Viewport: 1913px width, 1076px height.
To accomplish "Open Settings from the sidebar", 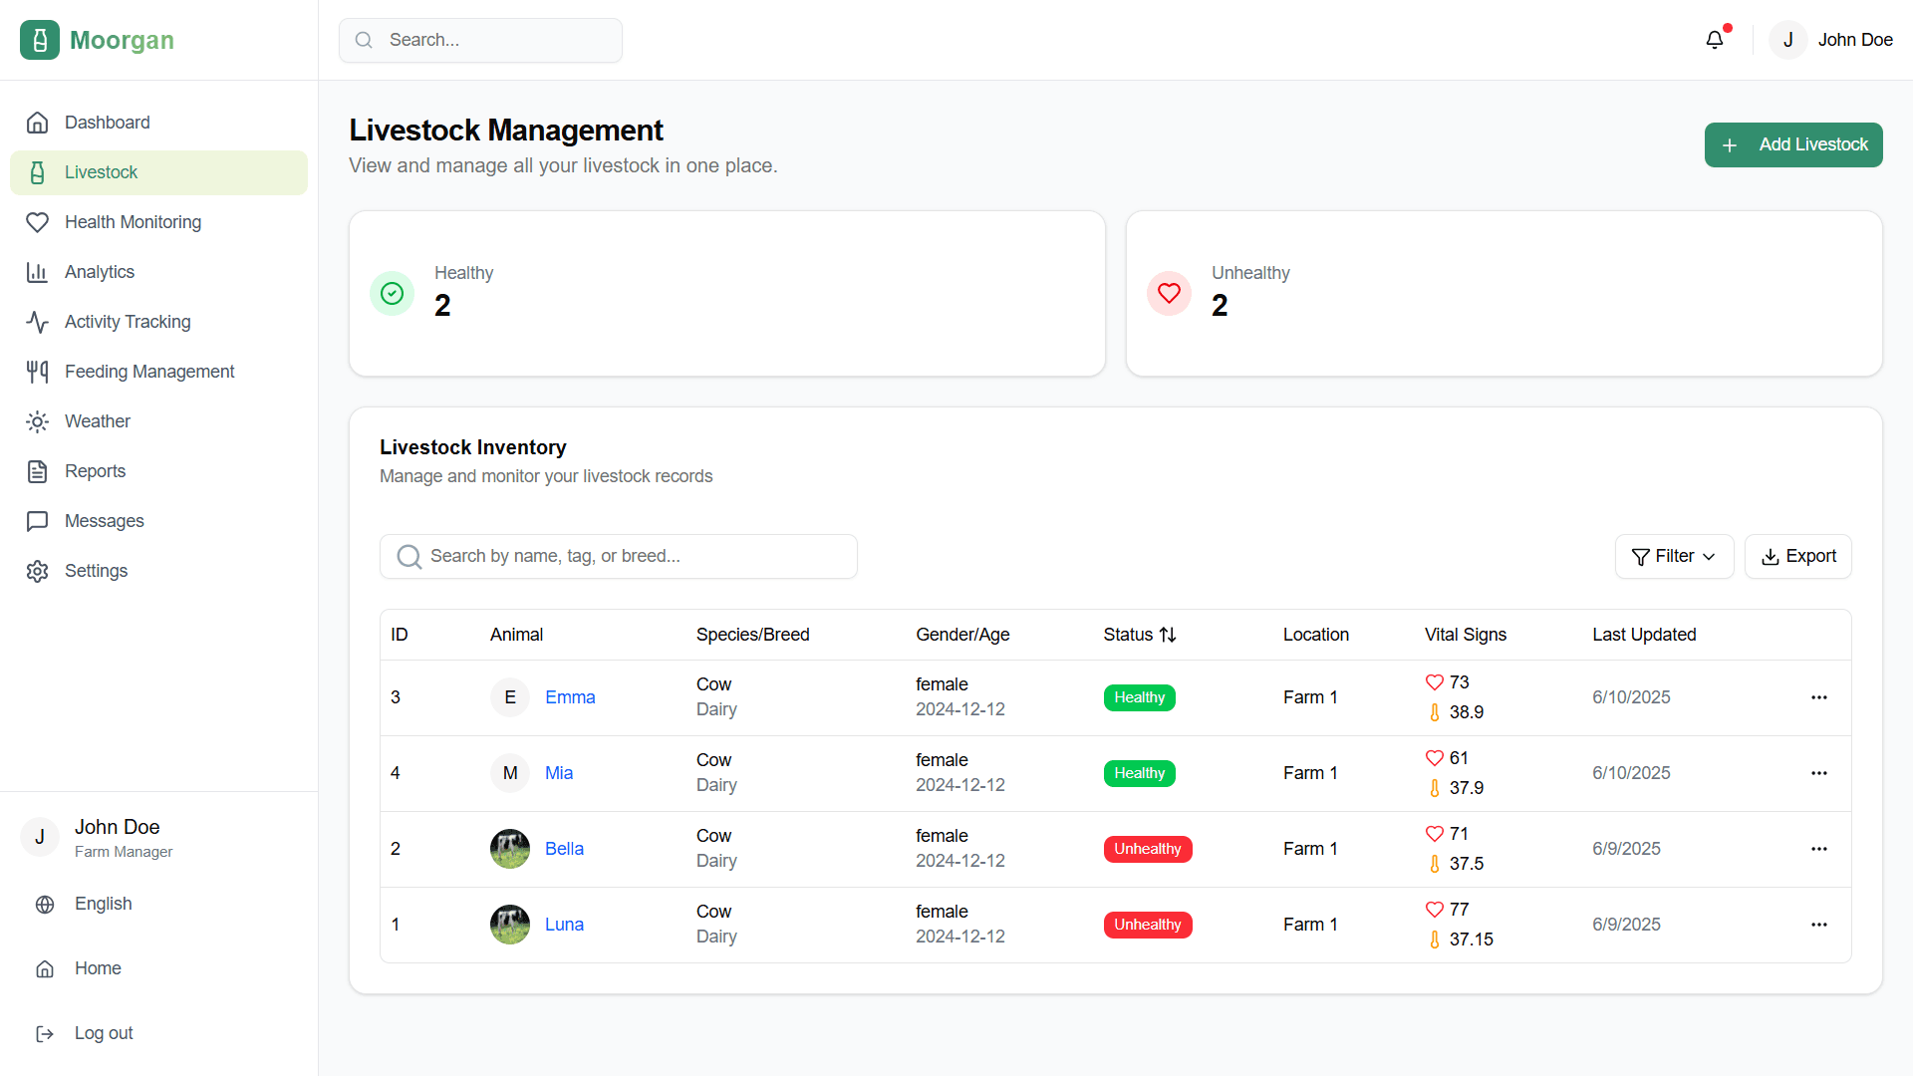I will (96, 570).
